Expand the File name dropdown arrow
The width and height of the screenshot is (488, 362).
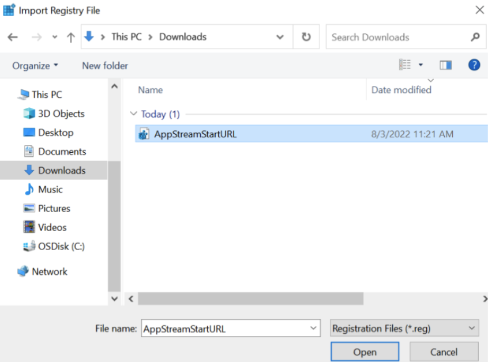coord(313,328)
